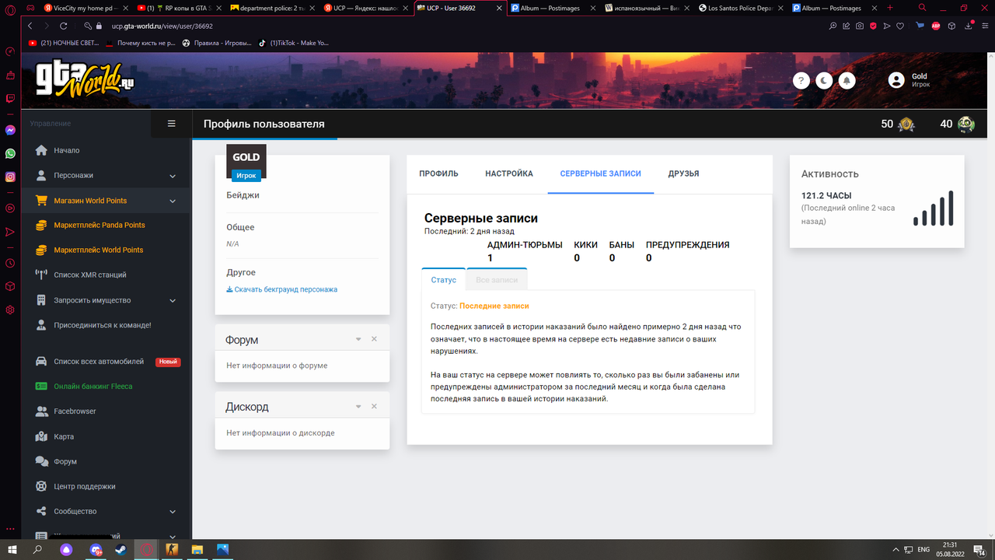
Task: Open the Все записи sub-tab
Action: (497, 279)
